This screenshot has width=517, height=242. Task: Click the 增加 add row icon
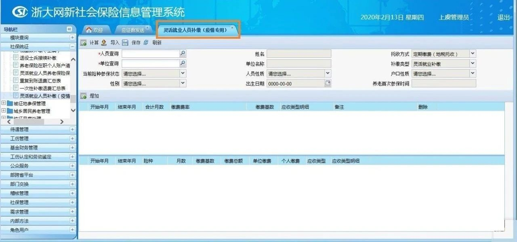pos(84,96)
